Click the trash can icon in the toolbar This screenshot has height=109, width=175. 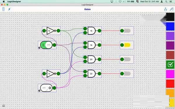3,9
